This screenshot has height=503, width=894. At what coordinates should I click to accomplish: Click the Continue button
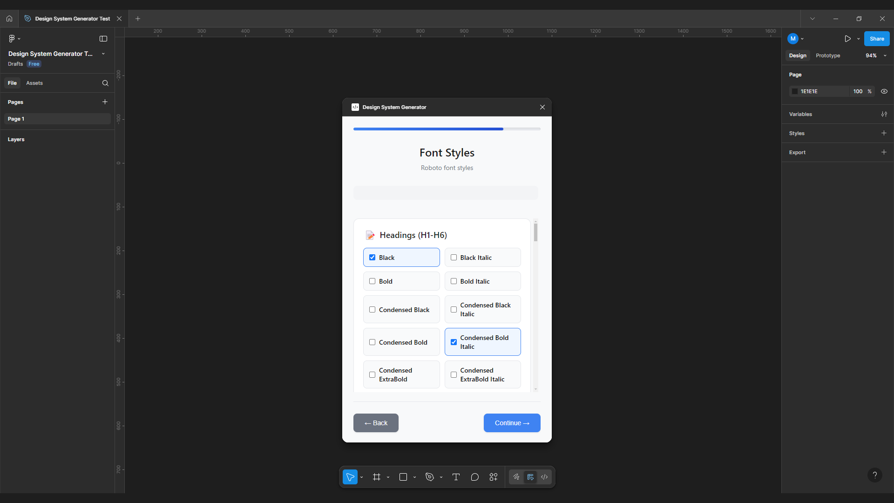coord(512,423)
